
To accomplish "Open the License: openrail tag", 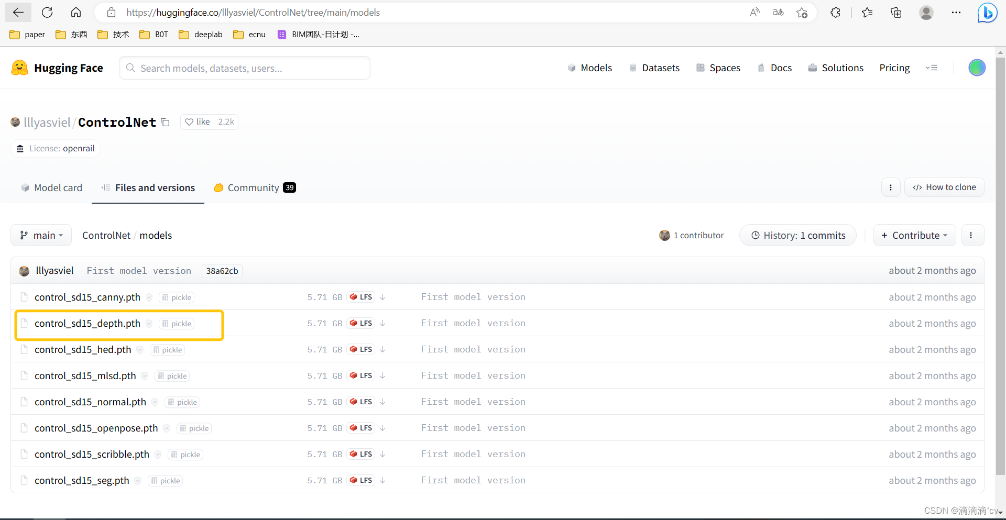I will [56, 149].
